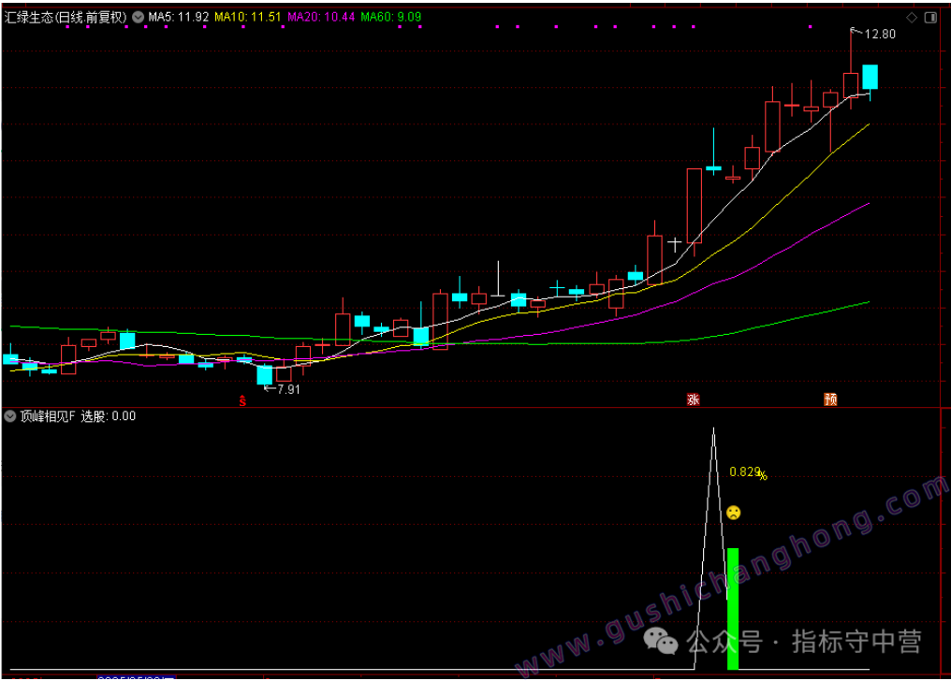
Task: Click the 0.829% yellow value label
Action: point(748,472)
